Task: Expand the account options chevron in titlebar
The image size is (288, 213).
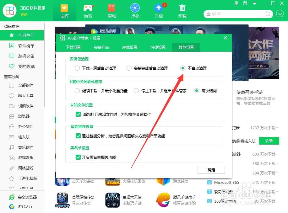Action: 255,4
